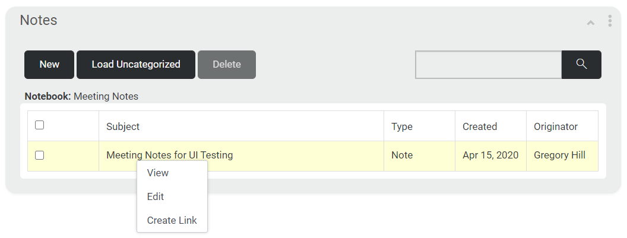Collapse the Notes panel with the chevron
627x238 pixels.
[591, 23]
